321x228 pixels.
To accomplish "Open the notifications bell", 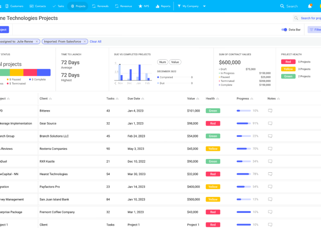I will 310,6.
